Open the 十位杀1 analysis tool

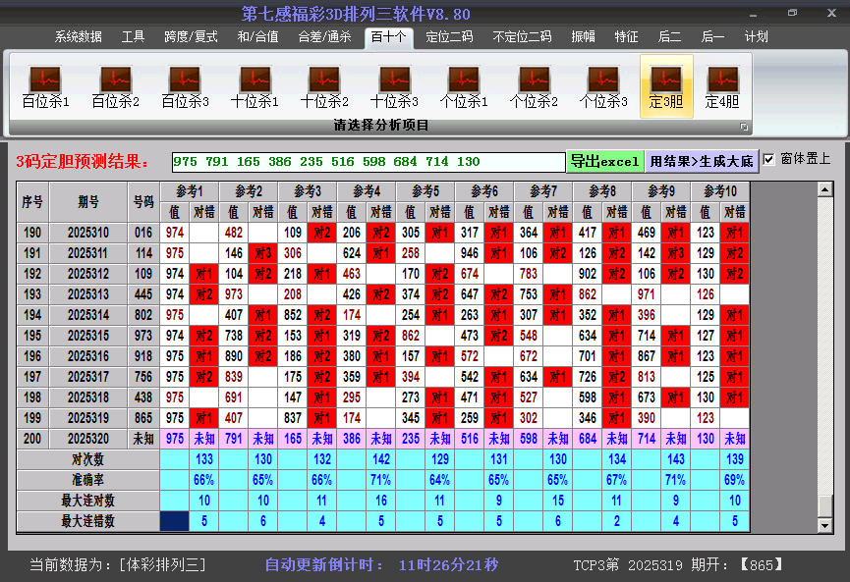(254, 83)
